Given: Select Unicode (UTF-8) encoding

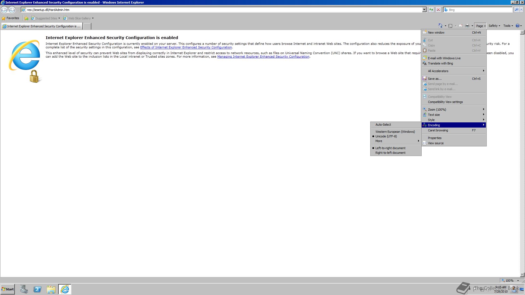Looking at the screenshot, I should (x=396, y=136).
